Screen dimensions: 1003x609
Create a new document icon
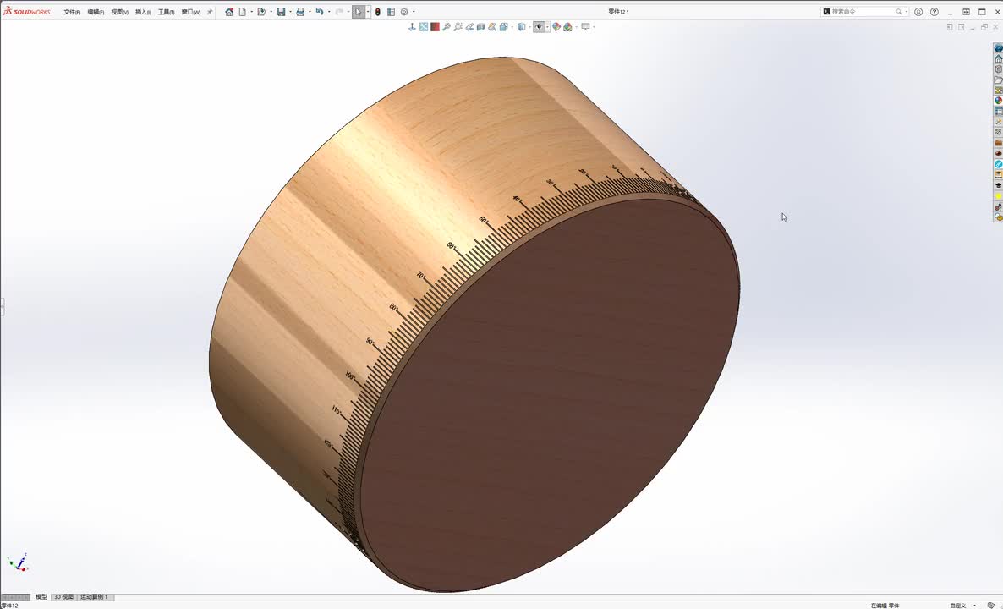click(243, 12)
